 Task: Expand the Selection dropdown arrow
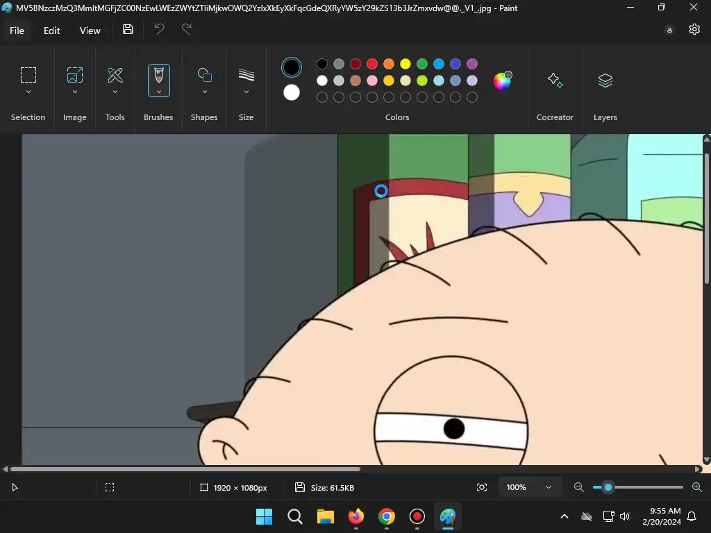pyautogui.click(x=28, y=92)
